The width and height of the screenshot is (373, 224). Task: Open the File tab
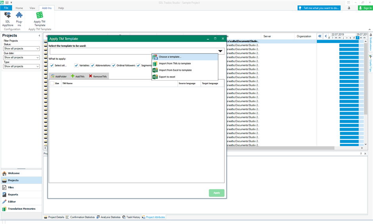point(6,8)
